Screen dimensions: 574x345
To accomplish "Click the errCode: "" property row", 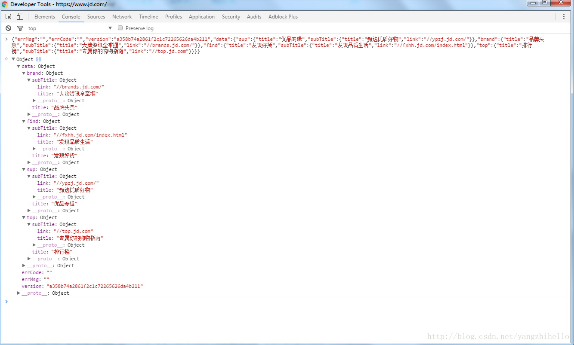I will (37, 272).
